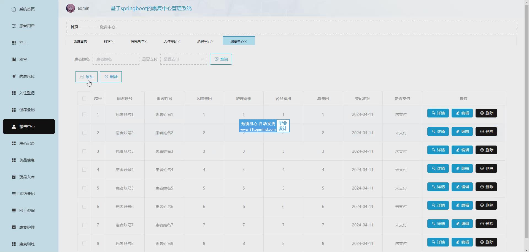Click 删除 for row 患者账号3
529x252 pixels.
486,150
